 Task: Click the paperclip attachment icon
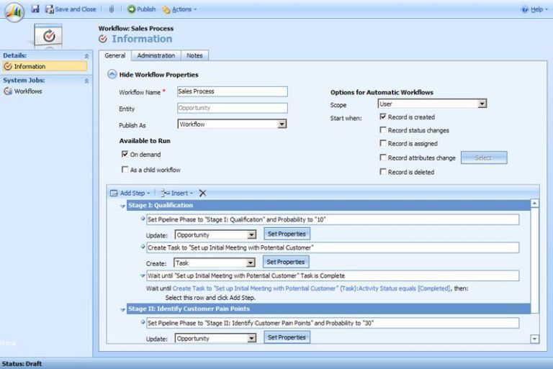pos(111,9)
